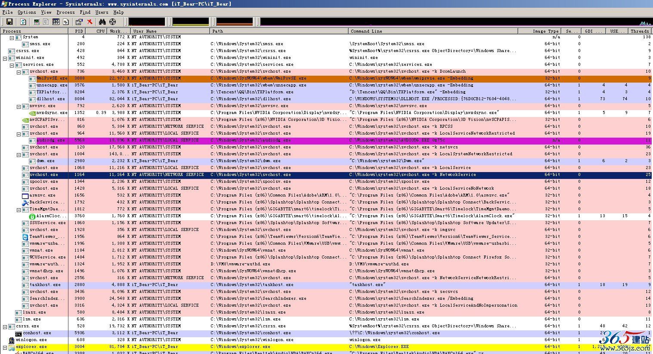Click the icon beside armsvc.exe
Image resolution: width=653 pixels, height=354 pixels.
tap(25, 195)
